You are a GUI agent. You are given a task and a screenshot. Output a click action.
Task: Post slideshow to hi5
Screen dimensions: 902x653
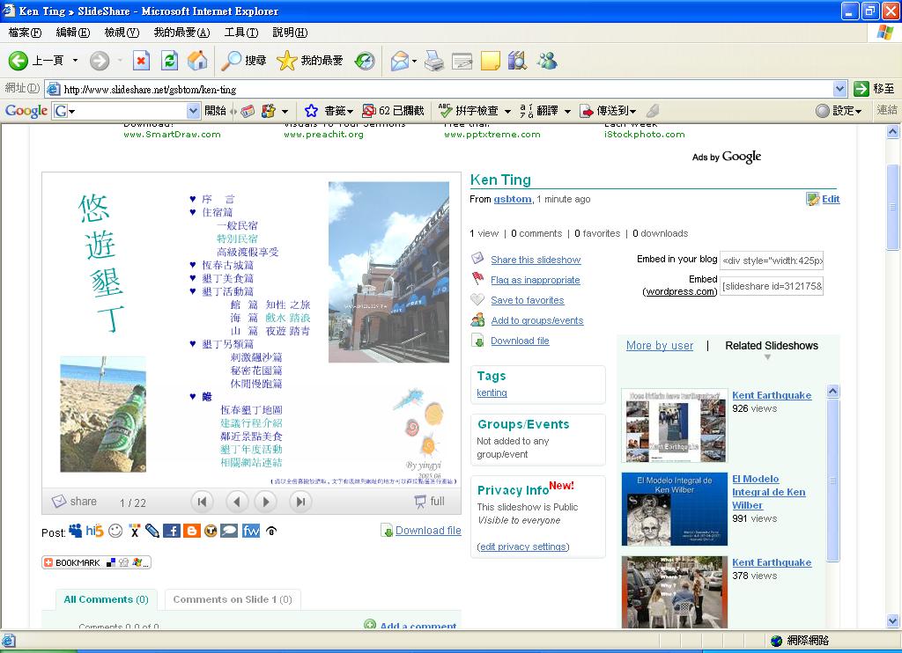pyautogui.click(x=94, y=531)
